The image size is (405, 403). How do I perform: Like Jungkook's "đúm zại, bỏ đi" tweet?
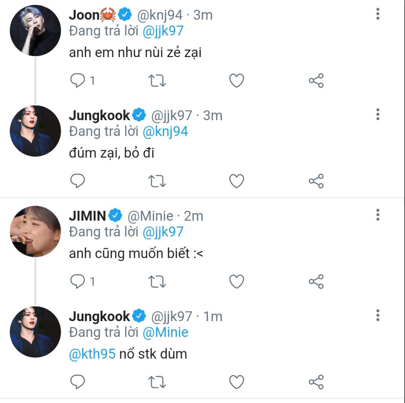click(237, 181)
